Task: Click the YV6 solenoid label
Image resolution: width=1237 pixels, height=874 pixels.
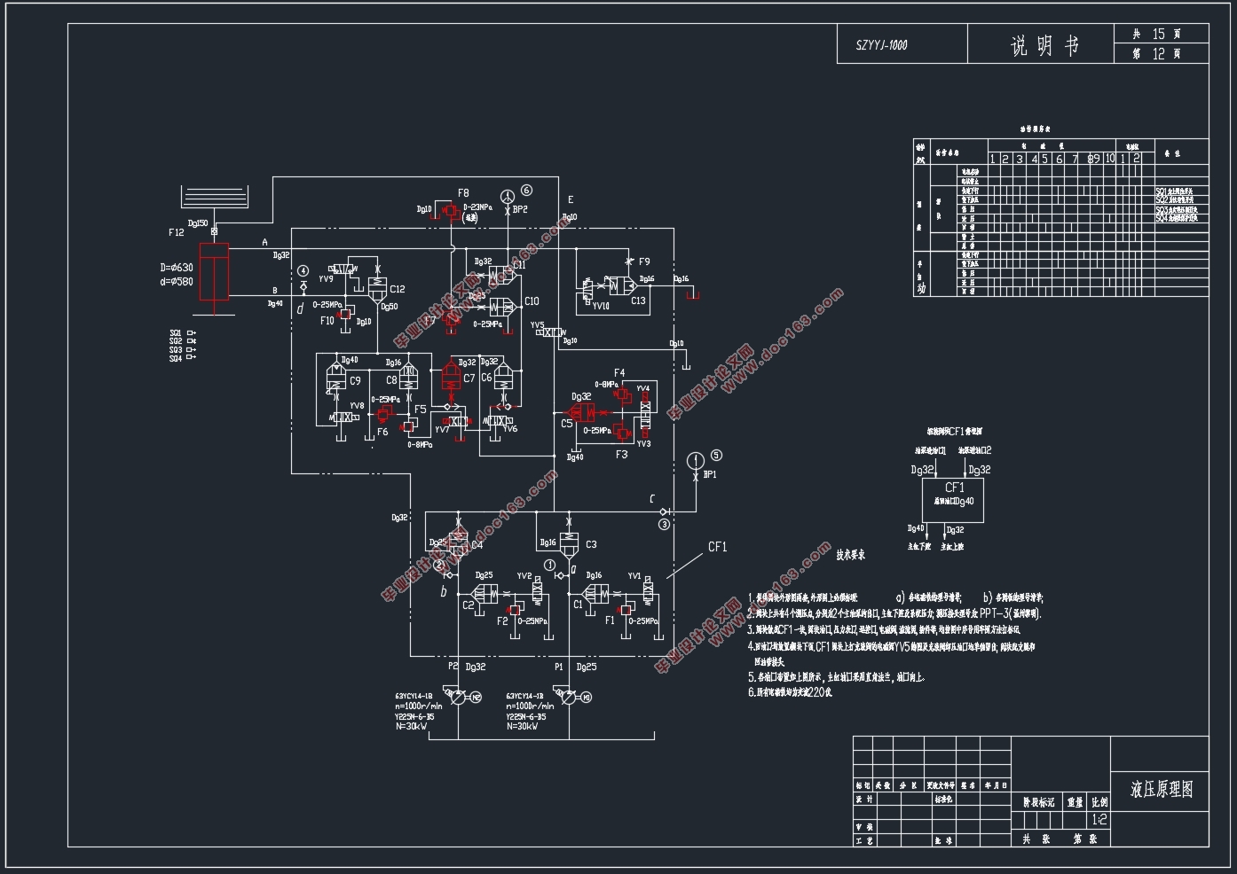Action: 510,429
